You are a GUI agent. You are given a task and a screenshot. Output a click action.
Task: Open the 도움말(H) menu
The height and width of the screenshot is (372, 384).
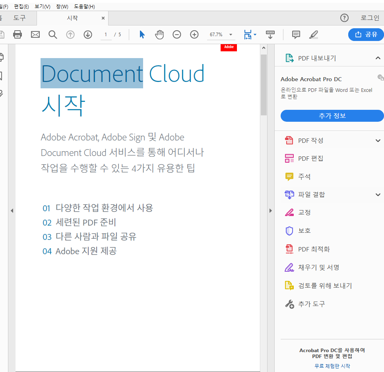click(x=85, y=7)
